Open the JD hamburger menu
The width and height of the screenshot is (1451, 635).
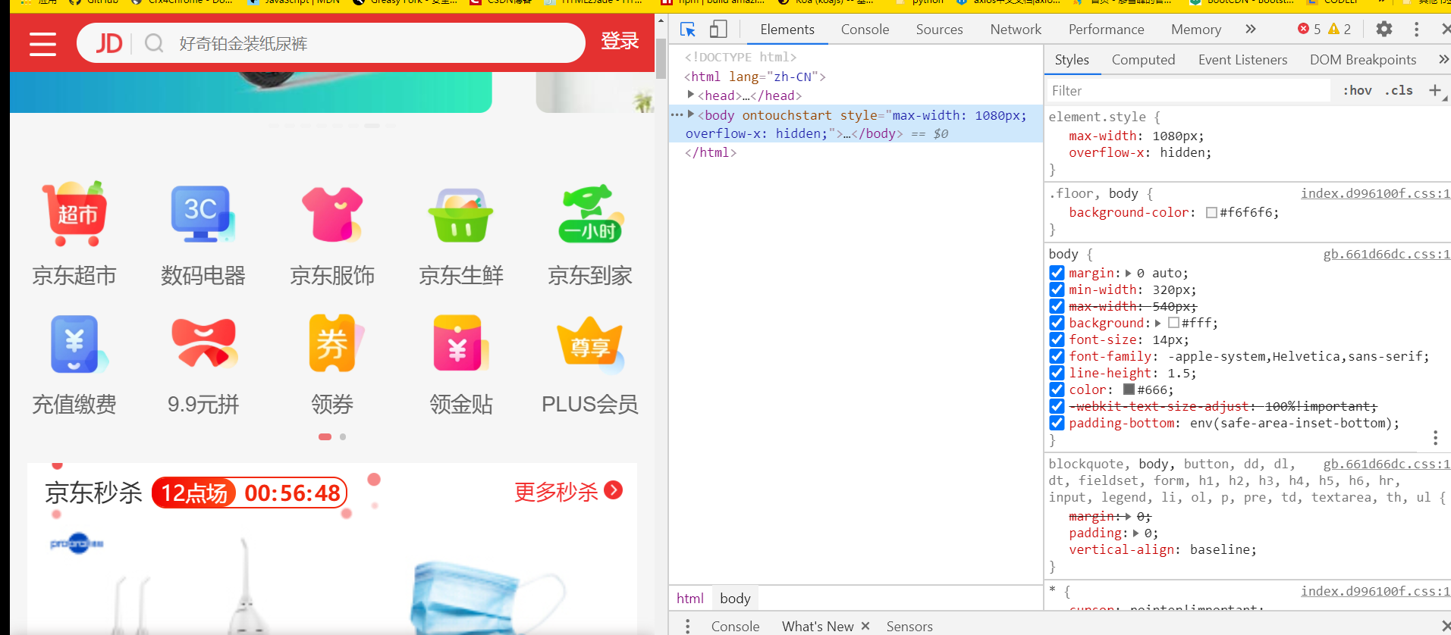point(42,44)
